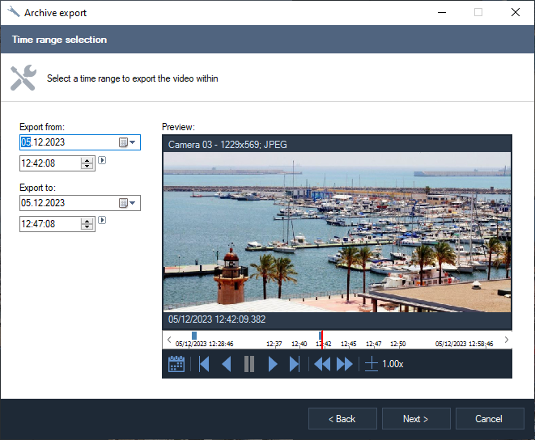This screenshot has height=440, width=535.
Task: Click the Next button
Action: (x=415, y=419)
